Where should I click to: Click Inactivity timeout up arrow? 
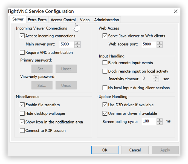156,77
